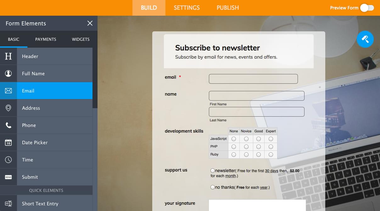380x211 pixels.
Task: Open the Form Designer paint roller tool
Action: 365,39
